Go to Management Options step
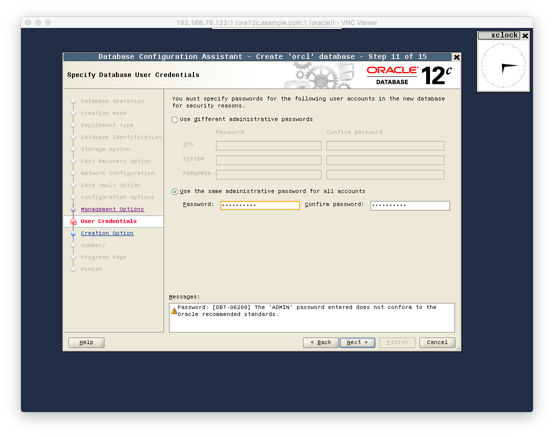The width and height of the screenshot is (554, 437). 112,209
